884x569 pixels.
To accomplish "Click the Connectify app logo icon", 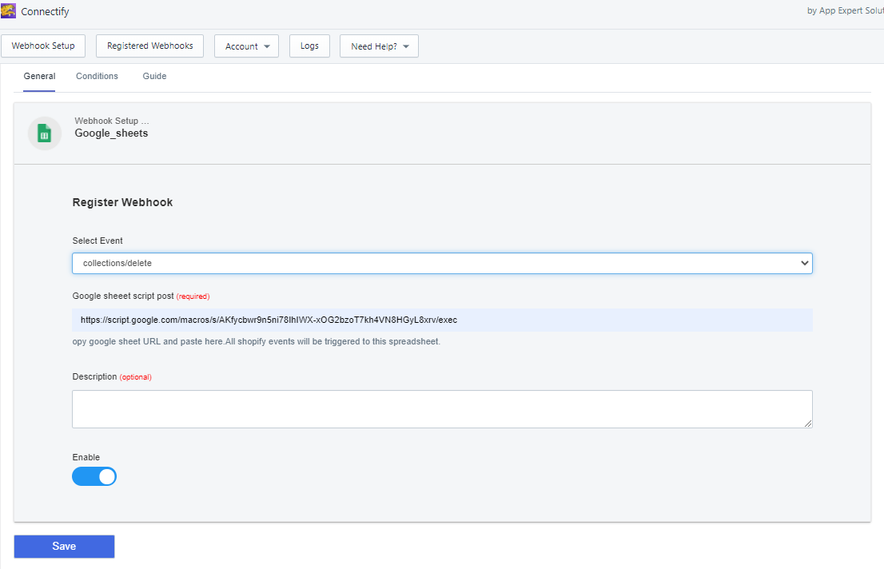I will (x=9, y=10).
